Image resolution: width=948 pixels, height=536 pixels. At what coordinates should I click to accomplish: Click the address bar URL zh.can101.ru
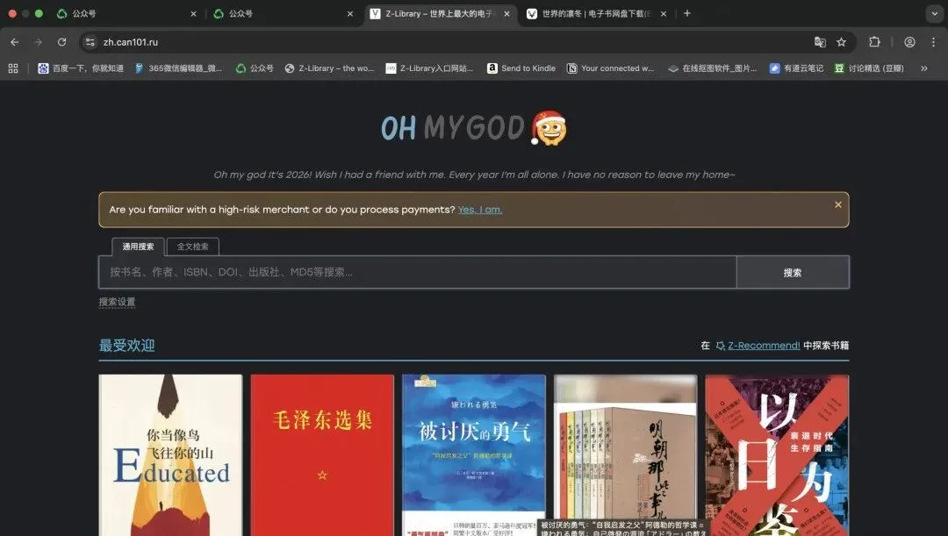tap(131, 42)
